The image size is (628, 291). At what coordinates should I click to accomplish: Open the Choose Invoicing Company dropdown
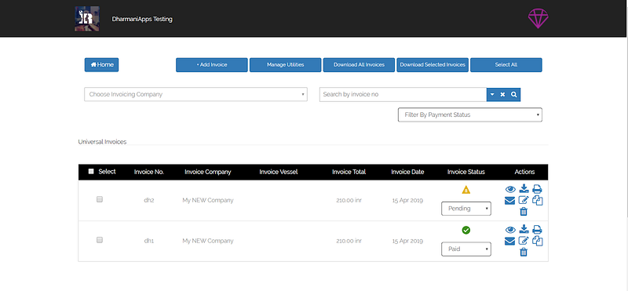(195, 94)
